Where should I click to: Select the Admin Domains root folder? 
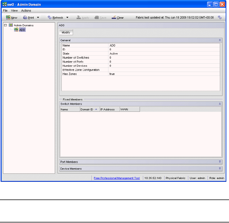coord(21,25)
